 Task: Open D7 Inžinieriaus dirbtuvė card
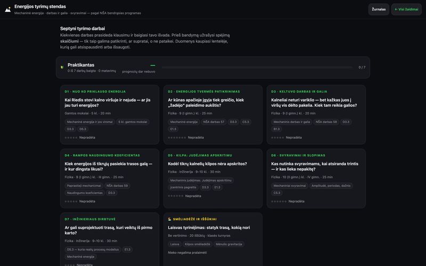[110, 239]
